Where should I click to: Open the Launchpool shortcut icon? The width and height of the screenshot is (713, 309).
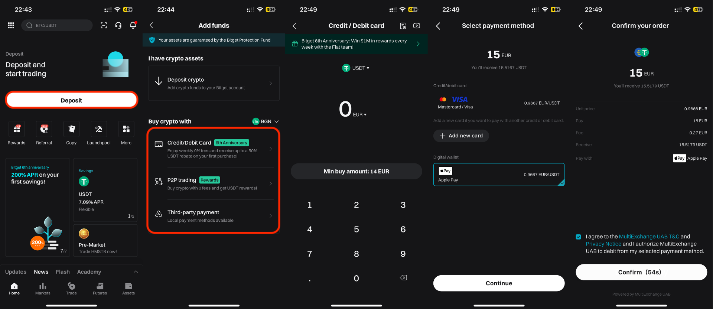click(x=99, y=129)
